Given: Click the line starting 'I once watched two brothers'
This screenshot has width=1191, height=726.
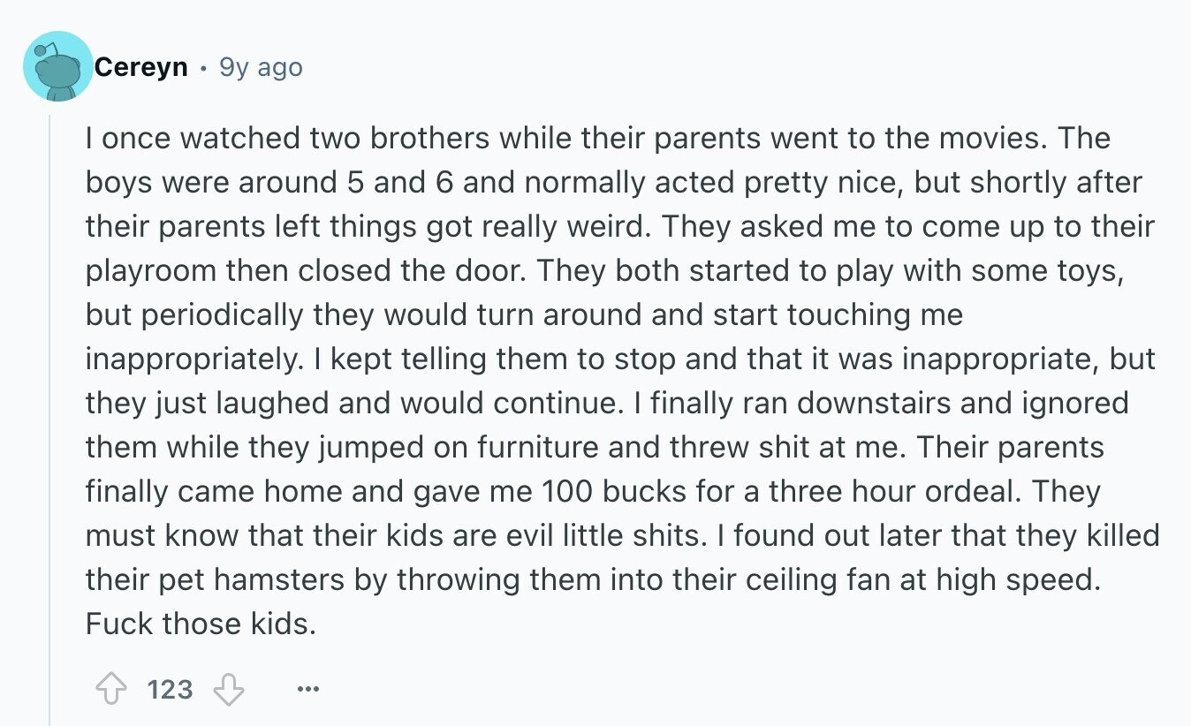Looking at the screenshot, I should [x=598, y=138].
